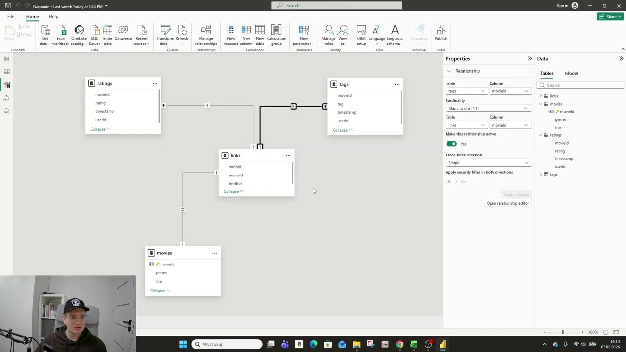This screenshot has height=352, width=626.
Task: Open Q&A setup
Action: tap(361, 35)
